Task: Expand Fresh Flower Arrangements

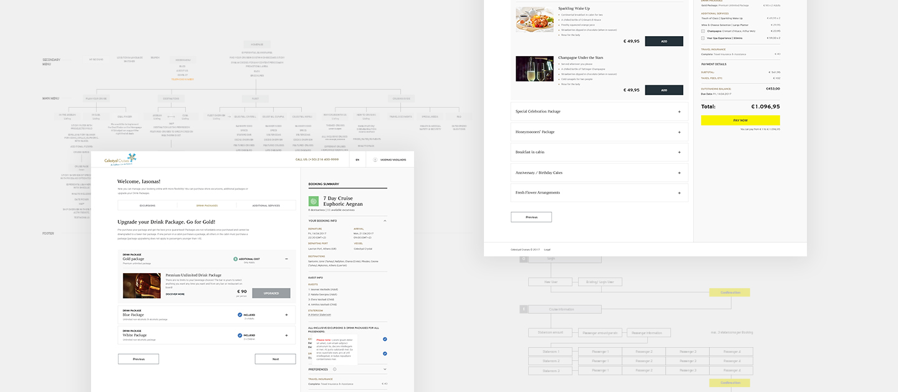Action: 679,193
